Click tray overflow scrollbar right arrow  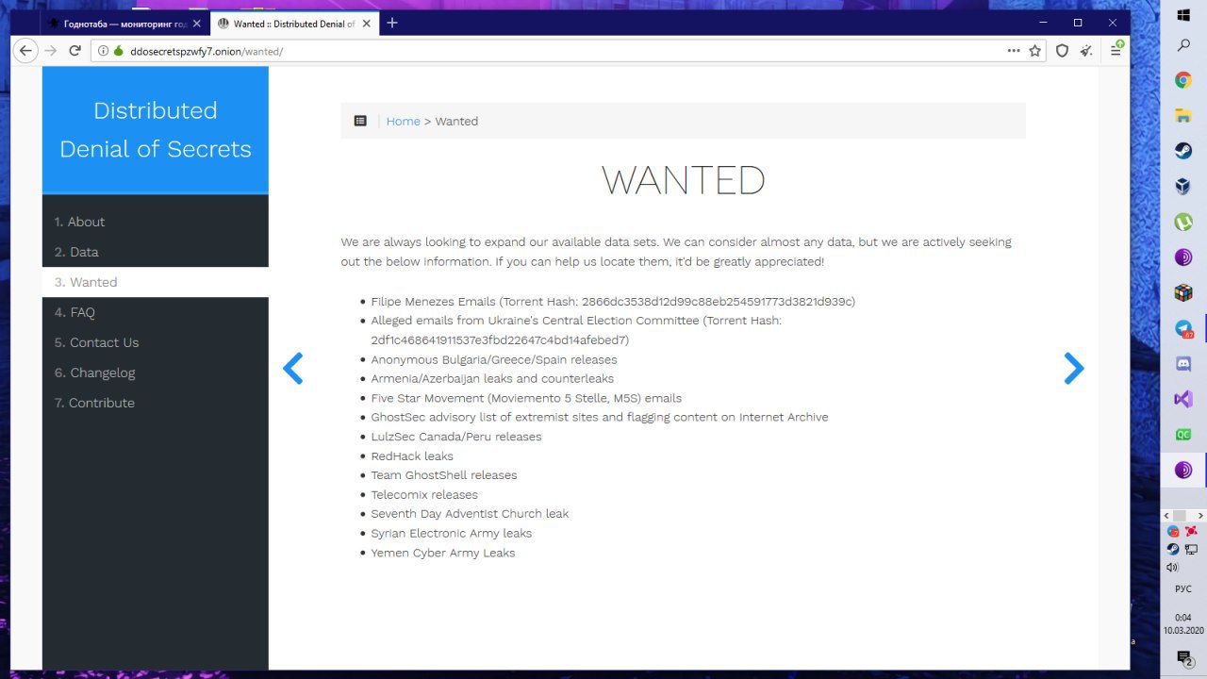coord(1199,516)
